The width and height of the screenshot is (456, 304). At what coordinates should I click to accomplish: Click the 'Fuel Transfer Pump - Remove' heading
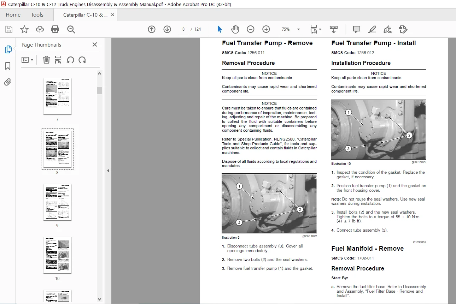click(x=267, y=43)
